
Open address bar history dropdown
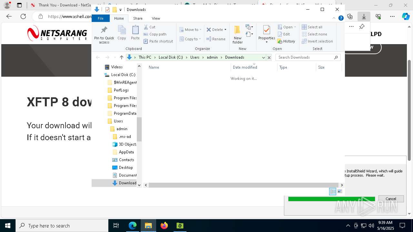pyautogui.click(x=263, y=57)
